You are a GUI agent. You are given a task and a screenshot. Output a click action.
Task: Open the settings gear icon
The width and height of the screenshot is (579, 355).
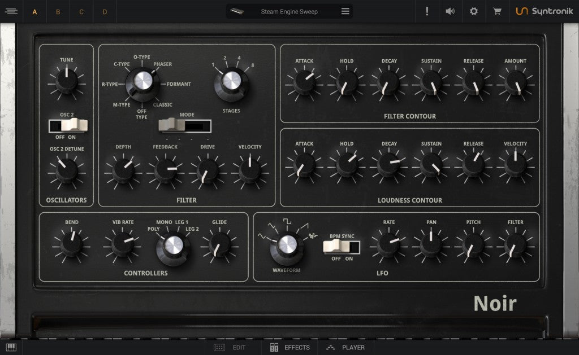(x=473, y=11)
